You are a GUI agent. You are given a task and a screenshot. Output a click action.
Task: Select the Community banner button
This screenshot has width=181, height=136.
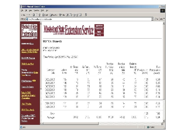[99, 28]
